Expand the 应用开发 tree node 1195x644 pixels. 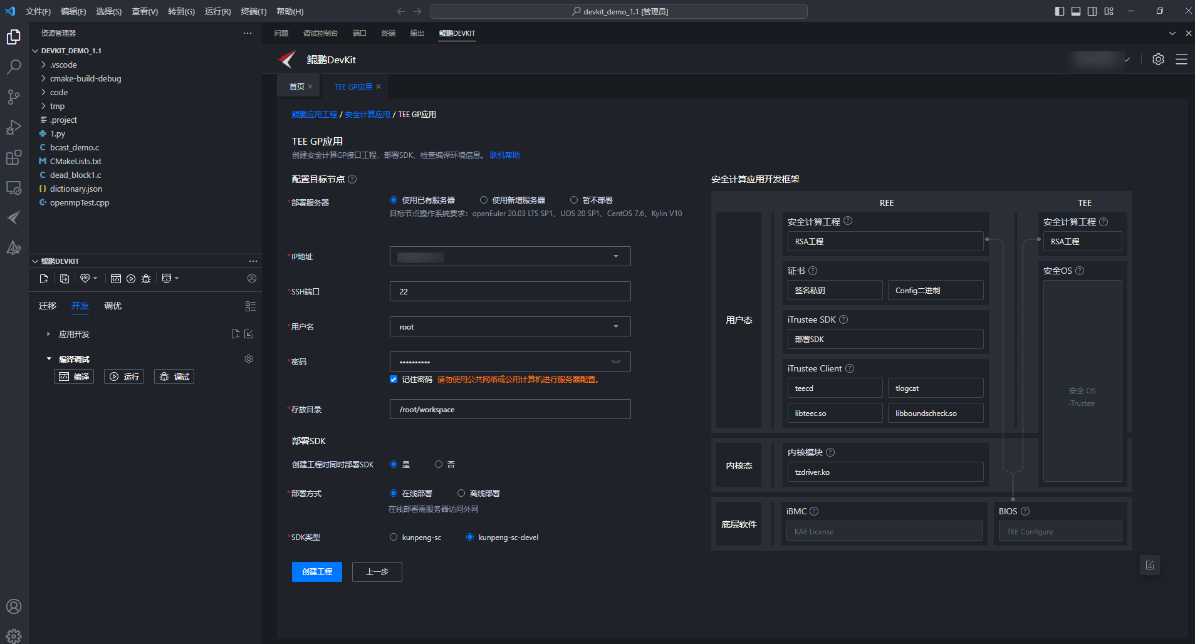click(48, 334)
